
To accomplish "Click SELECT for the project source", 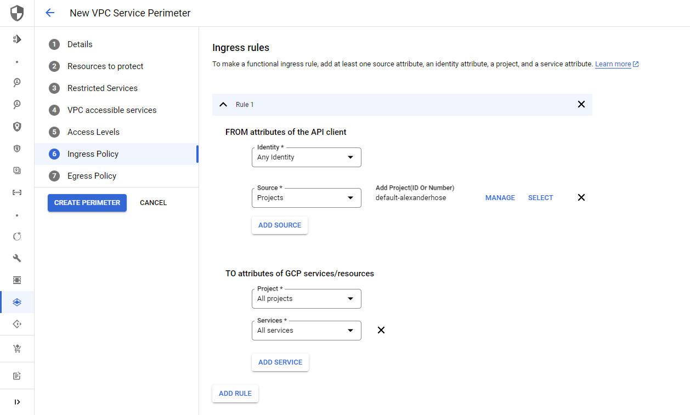I will click(x=540, y=198).
